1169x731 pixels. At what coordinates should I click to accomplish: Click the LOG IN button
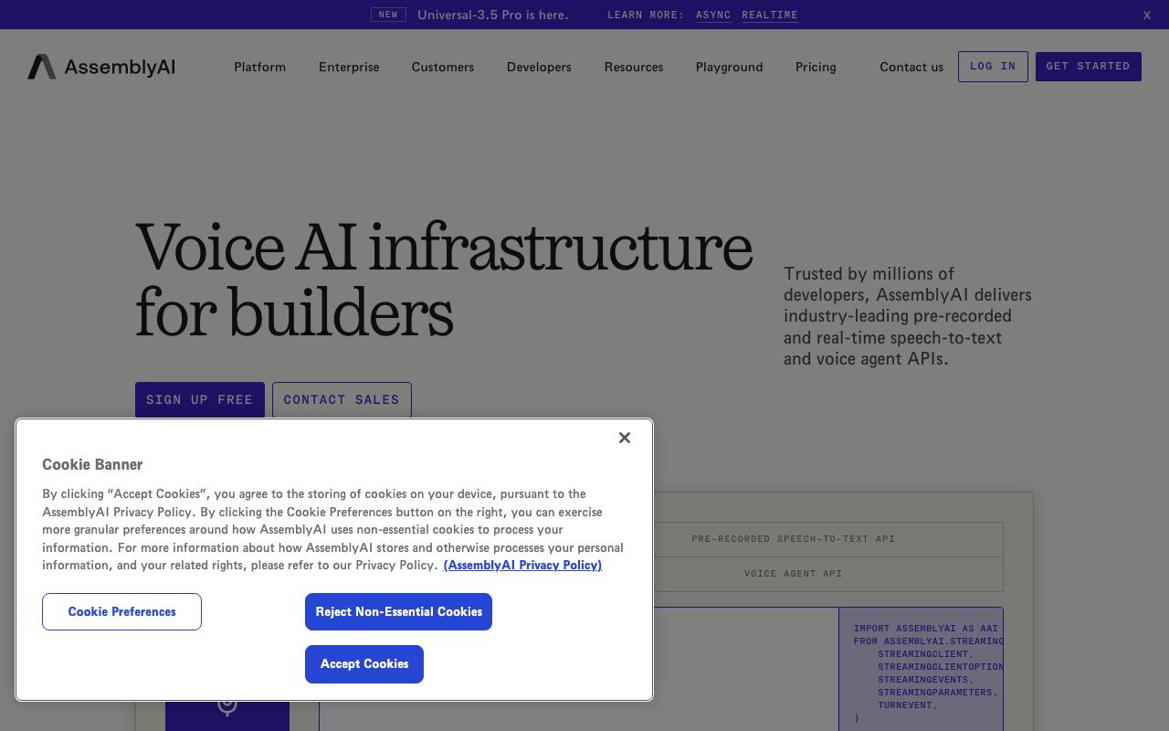pyautogui.click(x=993, y=67)
